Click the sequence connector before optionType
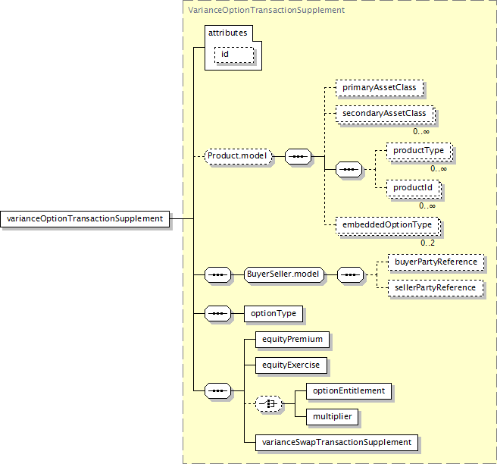 click(x=218, y=313)
